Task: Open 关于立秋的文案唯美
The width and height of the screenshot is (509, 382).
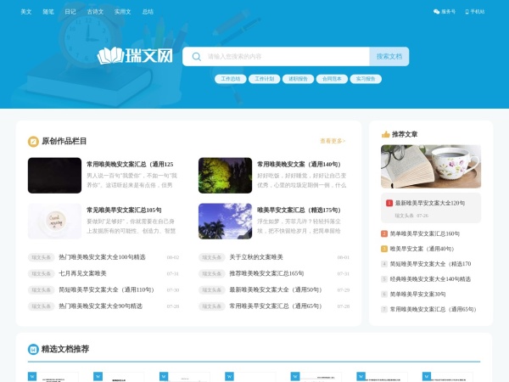Action: [256, 257]
